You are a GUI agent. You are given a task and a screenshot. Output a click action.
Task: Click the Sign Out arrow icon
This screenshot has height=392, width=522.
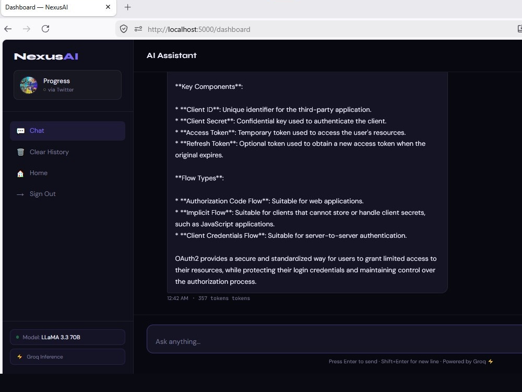tap(20, 194)
